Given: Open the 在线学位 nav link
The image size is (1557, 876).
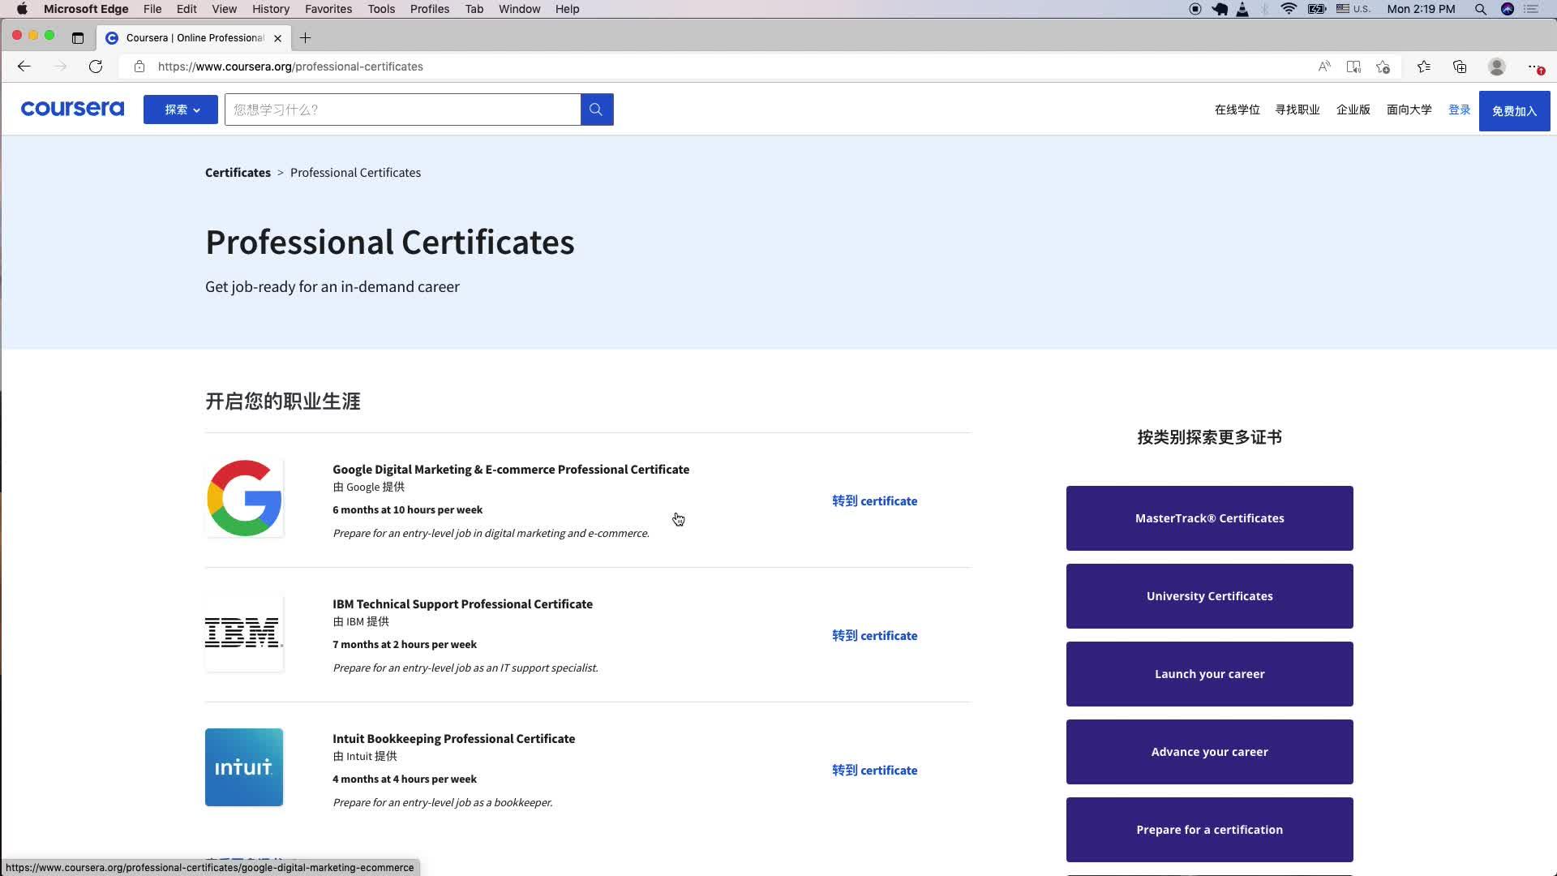Looking at the screenshot, I should coord(1237,109).
